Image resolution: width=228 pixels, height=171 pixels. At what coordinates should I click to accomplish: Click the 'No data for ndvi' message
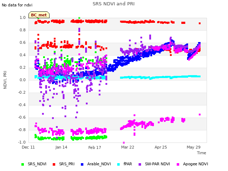17,5
